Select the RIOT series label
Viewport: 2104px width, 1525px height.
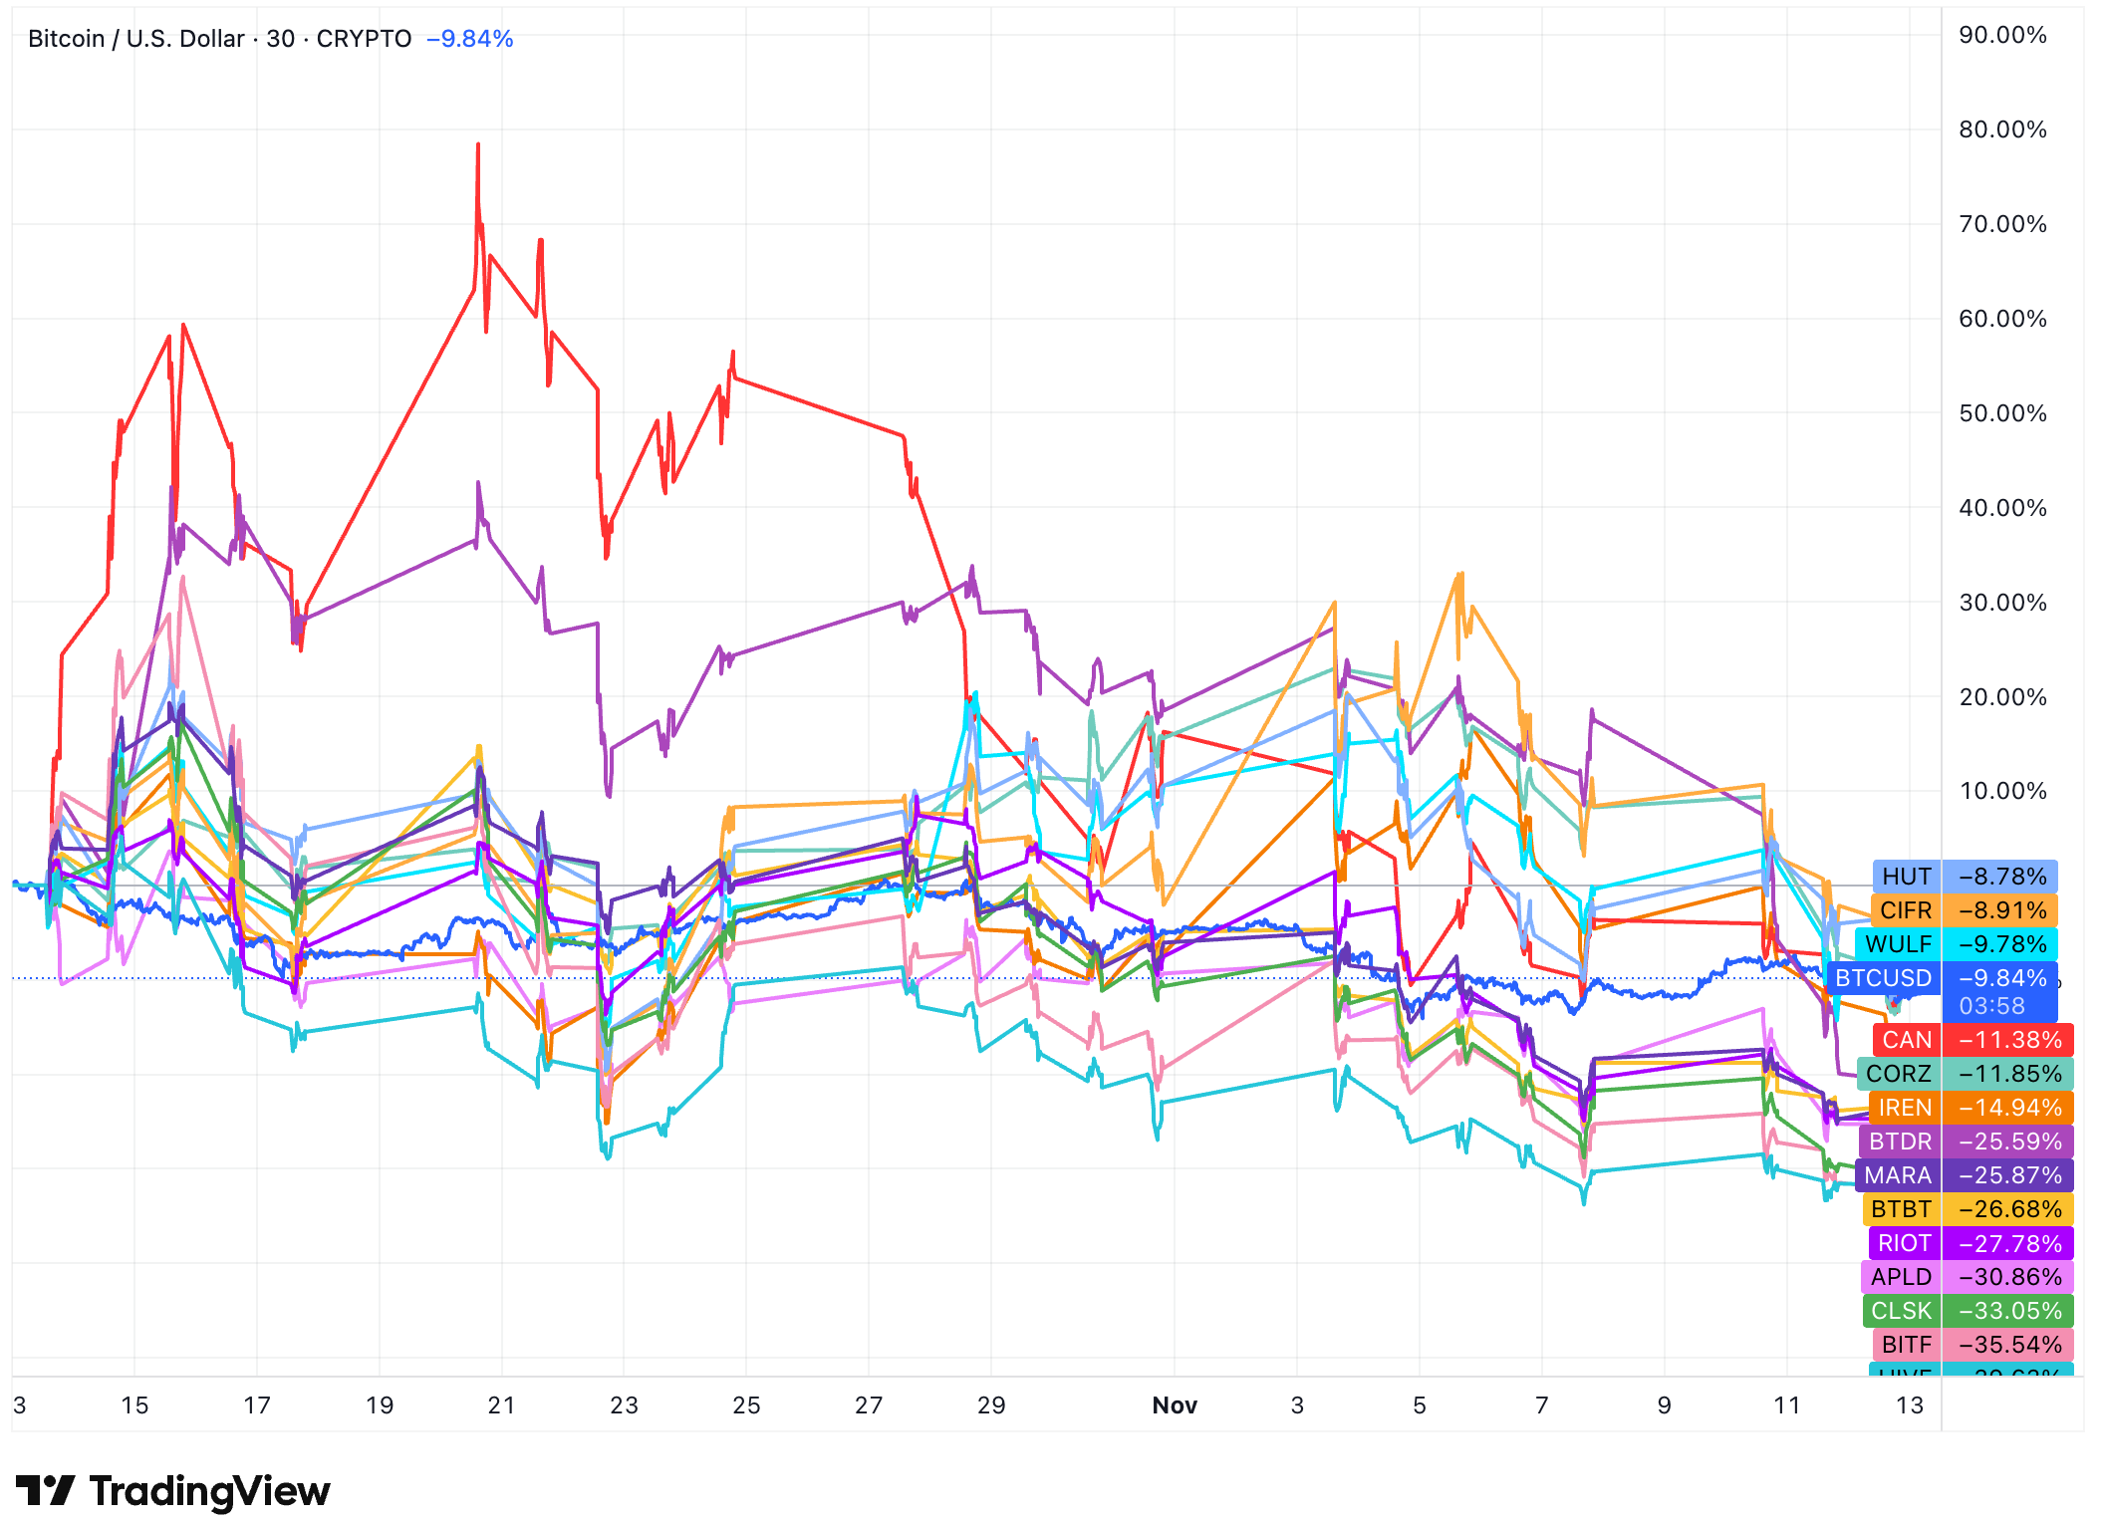[x=1904, y=1243]
